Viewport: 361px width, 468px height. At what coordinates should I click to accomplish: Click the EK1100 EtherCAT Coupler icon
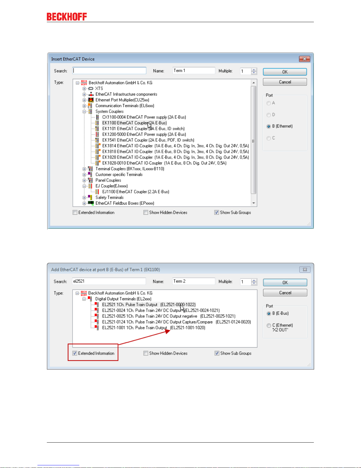(x=97, y=123)
